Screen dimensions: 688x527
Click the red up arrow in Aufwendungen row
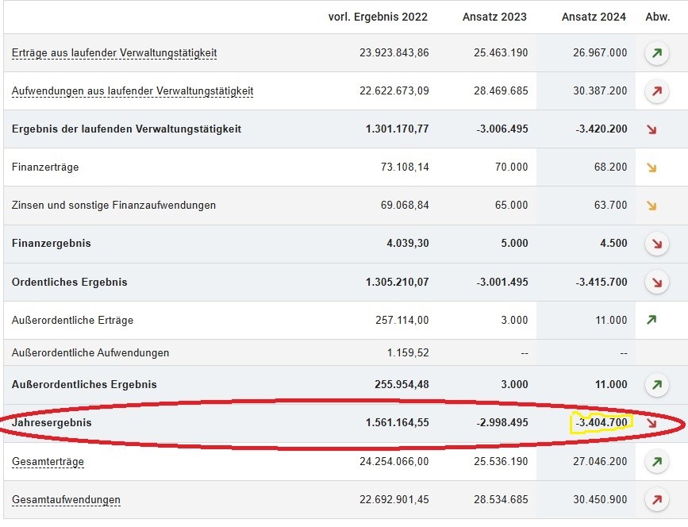point(656,92)
